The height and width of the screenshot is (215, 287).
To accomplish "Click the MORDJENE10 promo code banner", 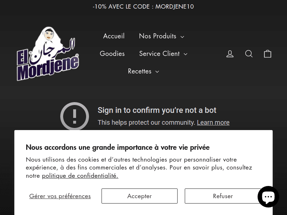I will click(x=143, y=6).
